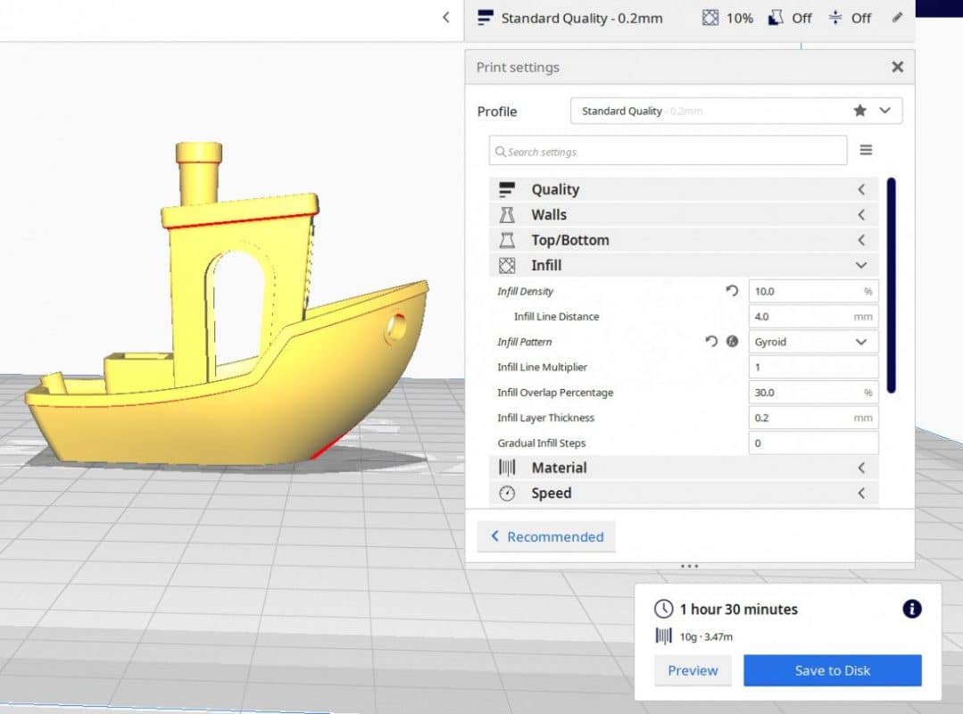The image size is (963, 714).
Task: Click the Infill Pattern function icon
Action: pyautogui.click(x=732, y=341)
